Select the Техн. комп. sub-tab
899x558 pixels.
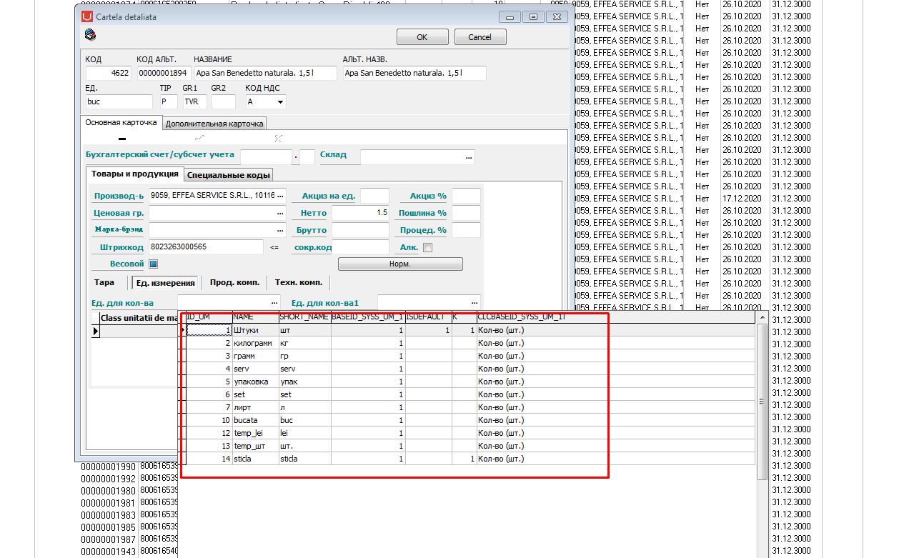(299, 282)
